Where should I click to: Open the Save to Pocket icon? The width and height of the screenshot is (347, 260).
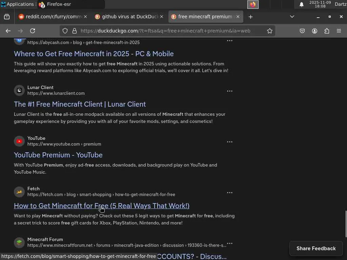point(302,31)
